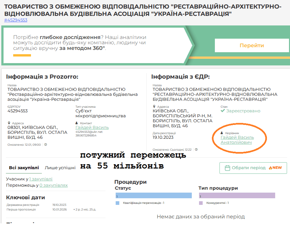Screen dimensions: 290x227
Task: Click help icon beside Оновлено: Сьогодні, 12:22
Action: 197,149
